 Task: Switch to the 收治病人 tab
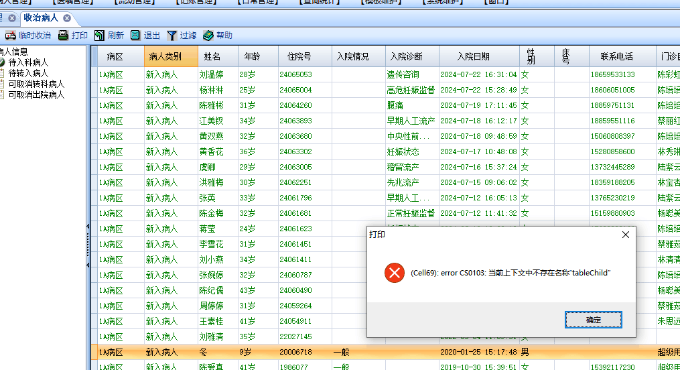tap(41, 18)
